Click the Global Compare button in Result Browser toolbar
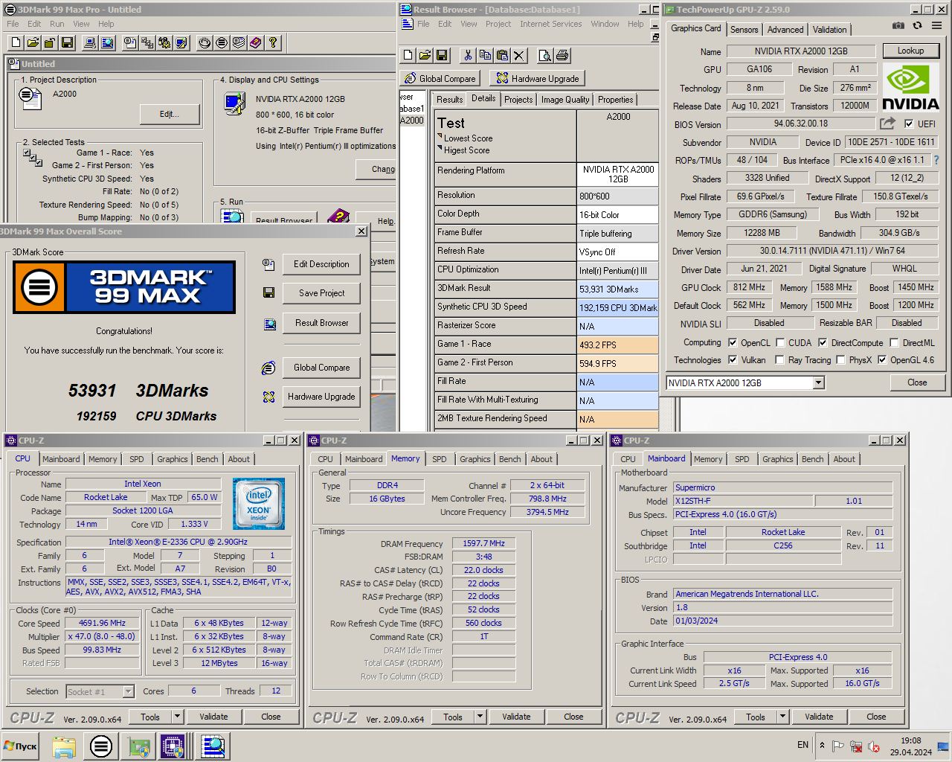Image resolution: width=952 pixels, height=762 pixels. tap(440, 78)
